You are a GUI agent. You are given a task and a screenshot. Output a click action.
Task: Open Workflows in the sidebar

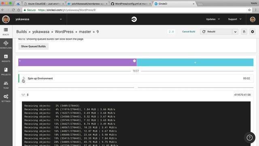pyautogui.click(x=6, y=45)
